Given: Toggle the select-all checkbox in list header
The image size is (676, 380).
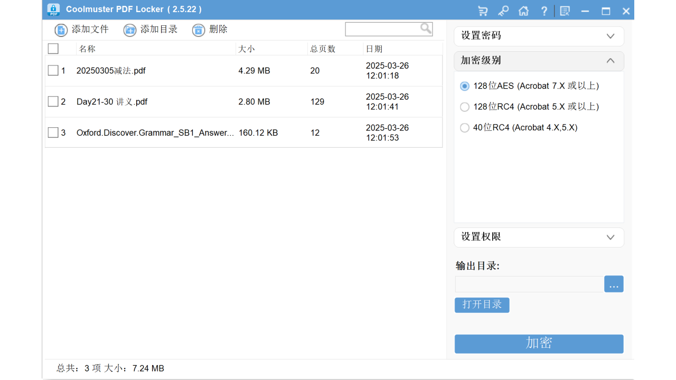Looking at the screenshot, I should pos(53,48).
